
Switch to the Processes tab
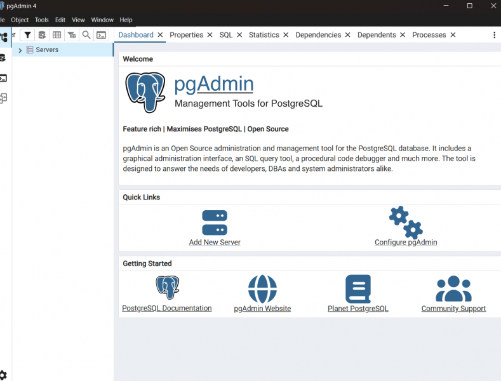[x=429, y=35]
